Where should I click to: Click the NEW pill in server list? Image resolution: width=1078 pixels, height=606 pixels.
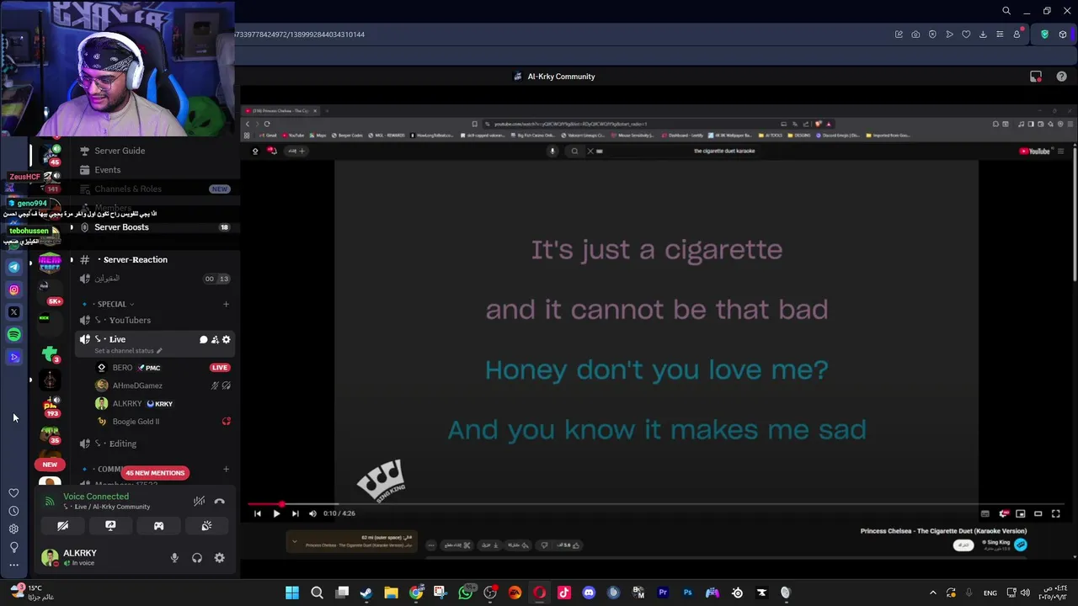tap(50, 465)
